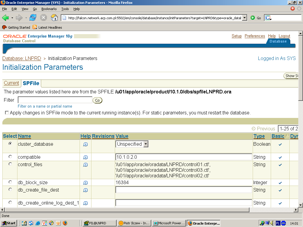Viewport: 303px width, 227px height.
Task: Select the db_create_online_log_dest_1 radio button
Action: pyautogui.click(x=10, y=202)
